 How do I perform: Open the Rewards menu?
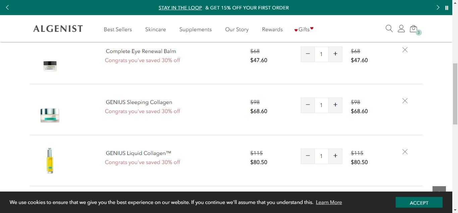click(x=272, y=30)
